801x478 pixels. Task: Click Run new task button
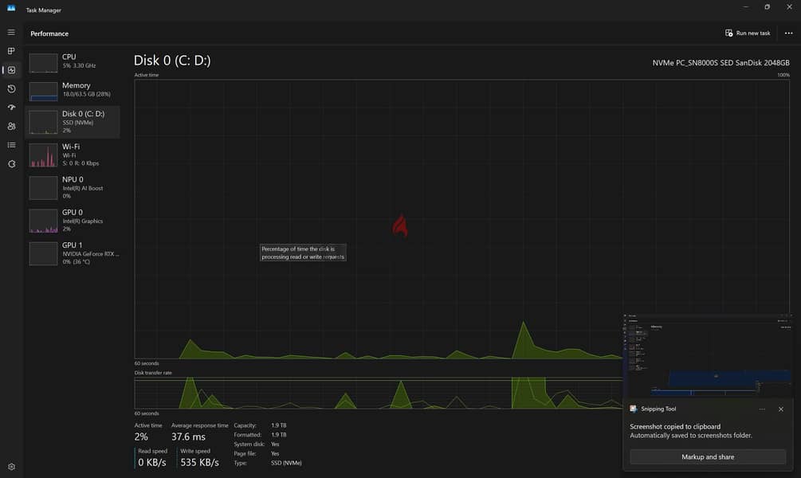click(x=748, y=33)
